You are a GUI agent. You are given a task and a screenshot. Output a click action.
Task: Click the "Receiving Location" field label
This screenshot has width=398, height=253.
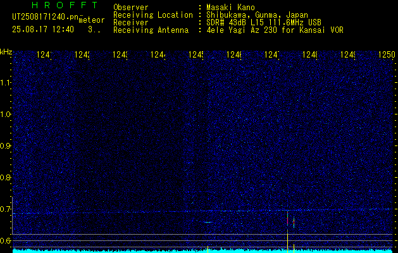(153, 15)
